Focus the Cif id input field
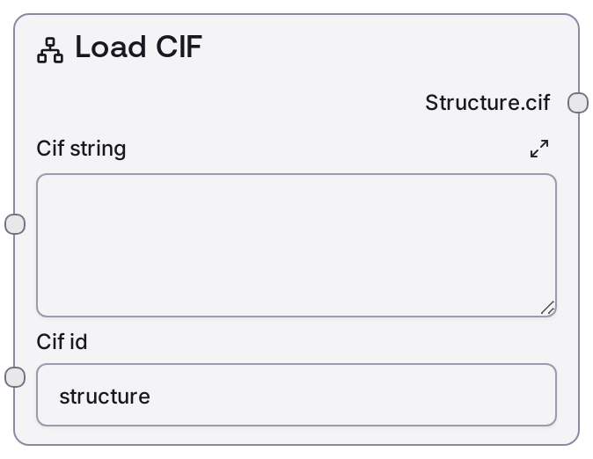 tap(296, 395)
